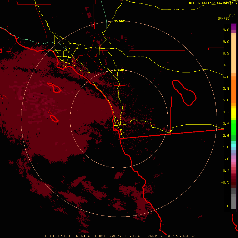Pick the yellow band of the color bar
Screen dimensions: 238x238
coord(234,113)
